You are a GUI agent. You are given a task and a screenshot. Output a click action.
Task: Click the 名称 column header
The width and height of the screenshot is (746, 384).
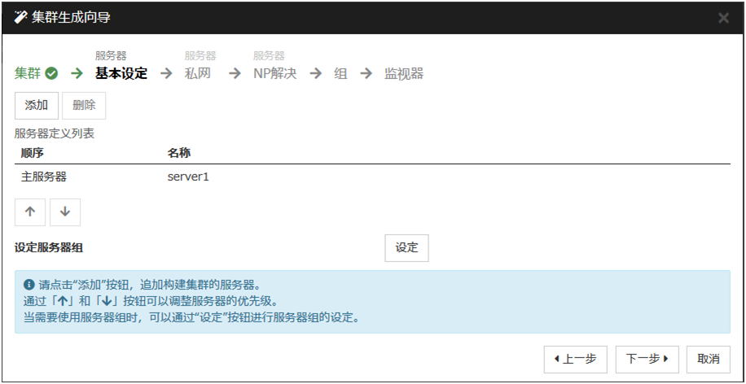(x=179, y=153)
